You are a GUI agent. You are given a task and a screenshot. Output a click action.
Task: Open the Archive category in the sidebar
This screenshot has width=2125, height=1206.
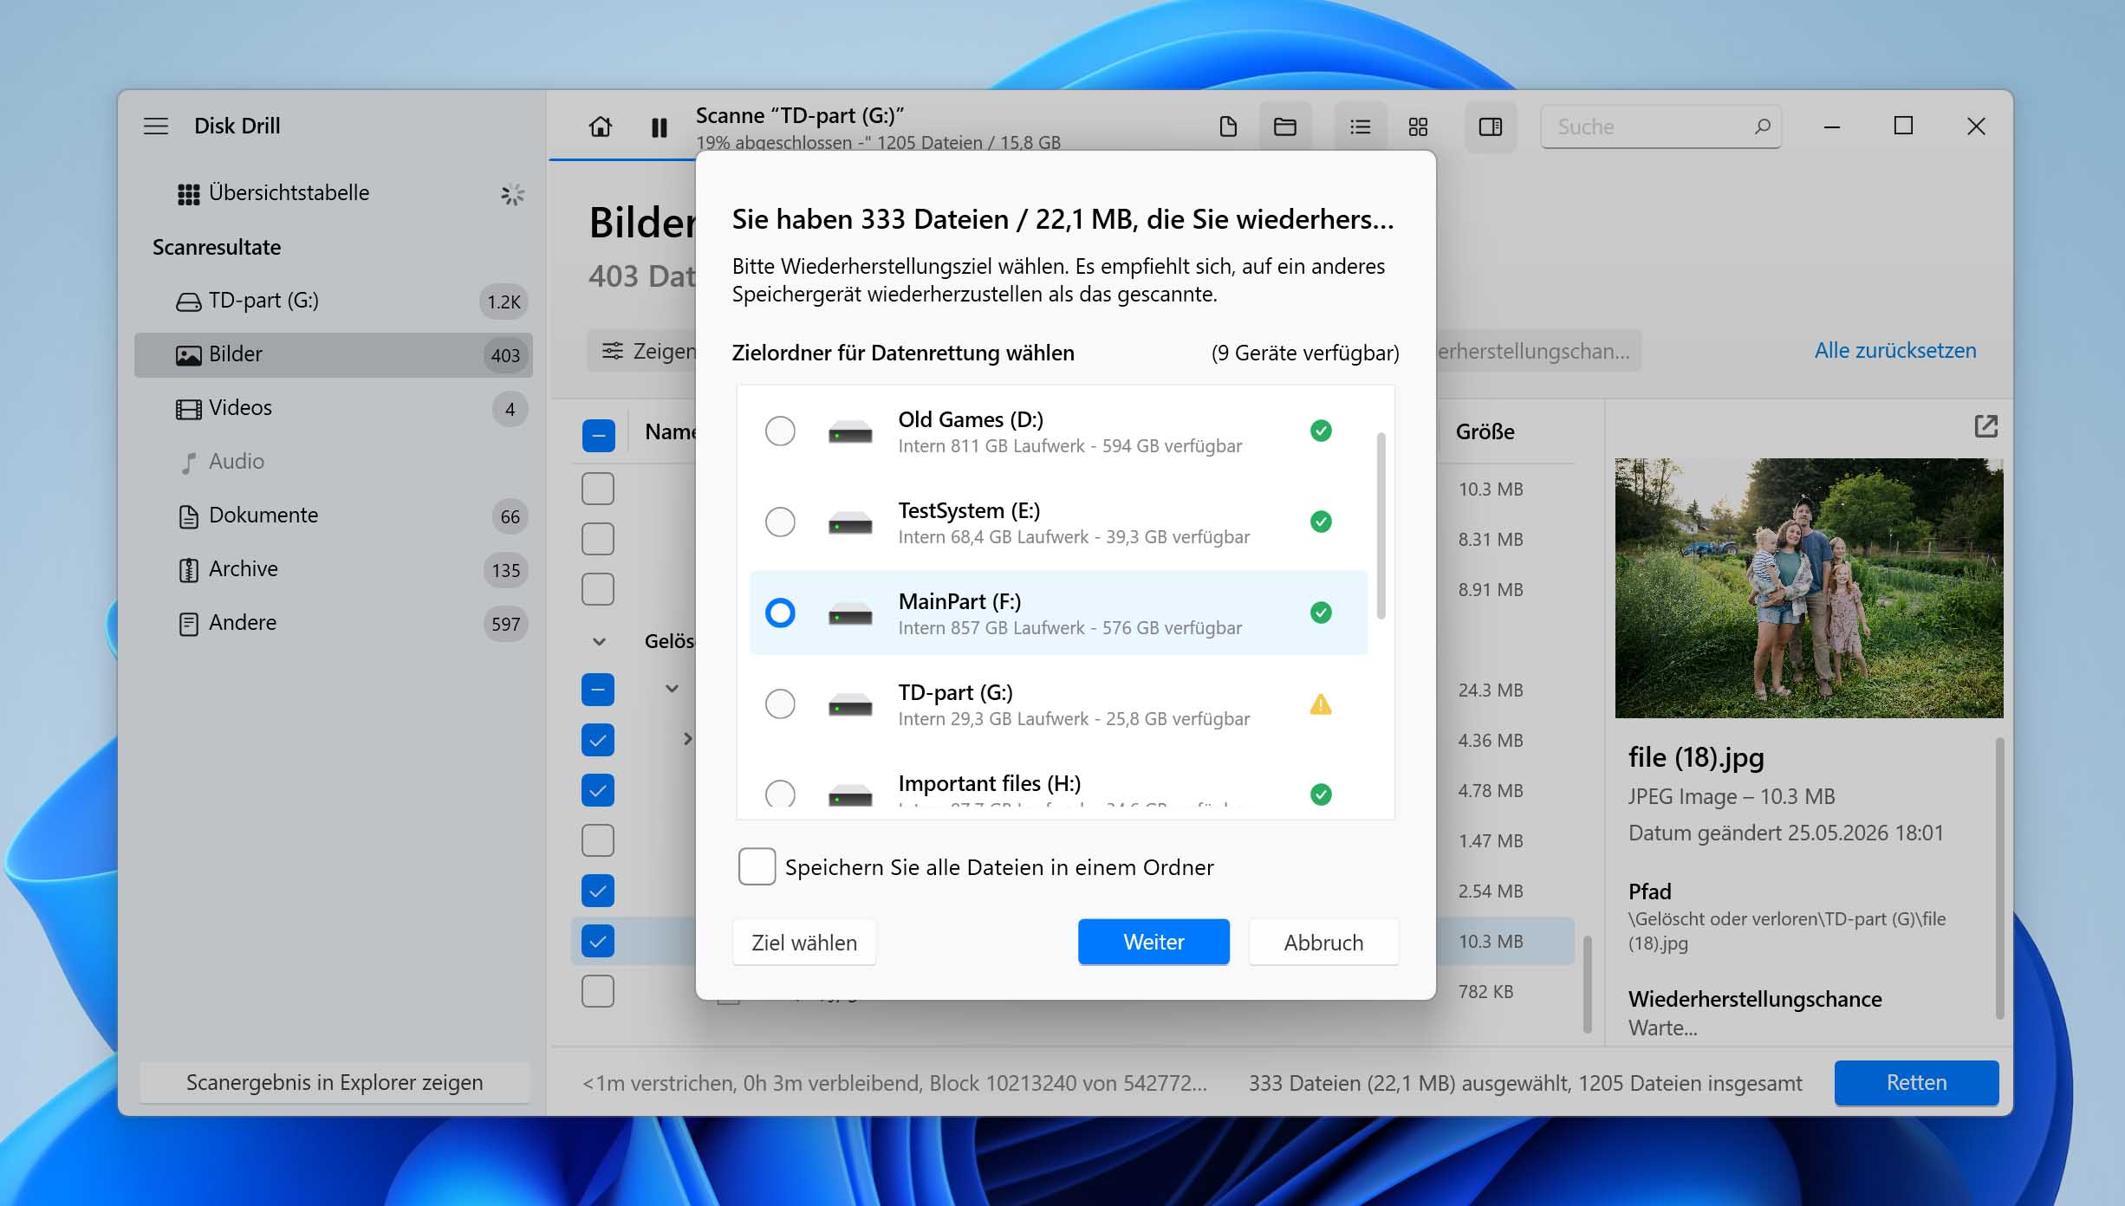coord(334,569)
